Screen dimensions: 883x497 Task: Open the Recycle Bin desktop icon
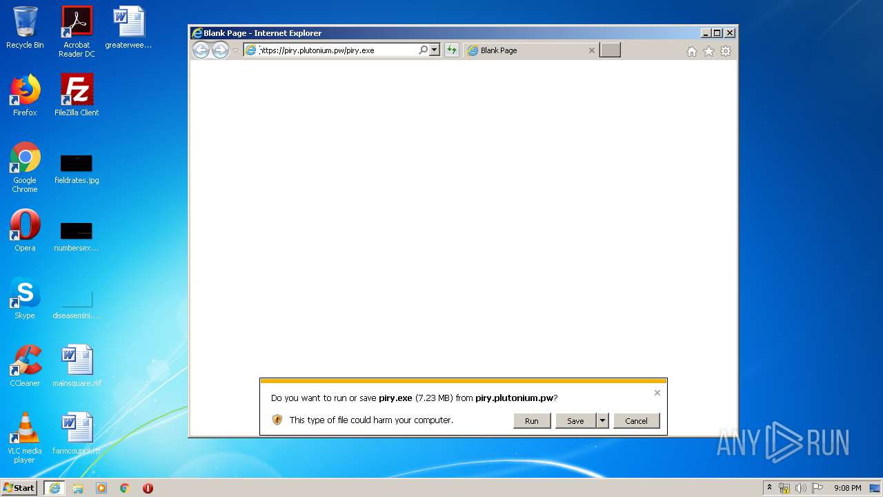[25, 28]
